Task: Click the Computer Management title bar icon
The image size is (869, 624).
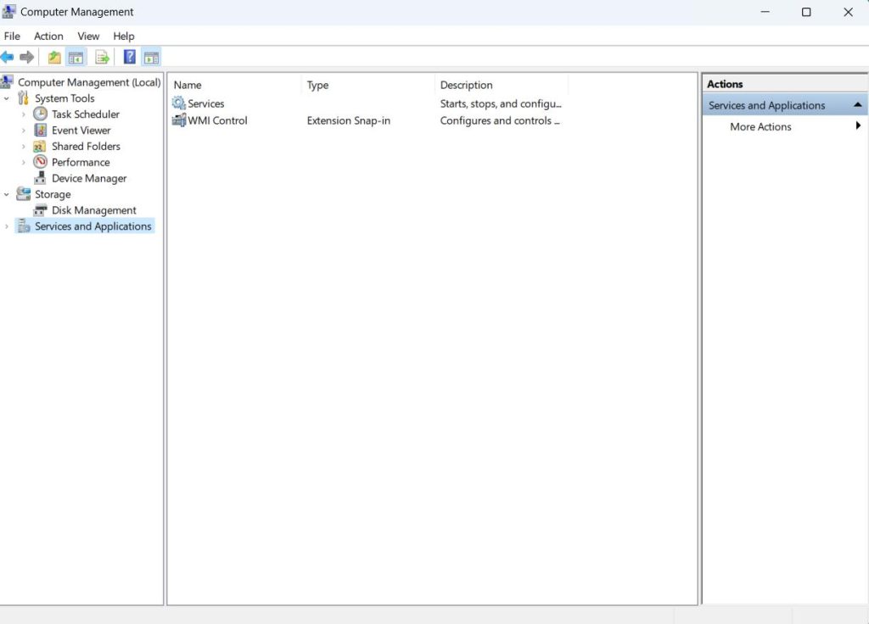Action: (x=8, y=12)
